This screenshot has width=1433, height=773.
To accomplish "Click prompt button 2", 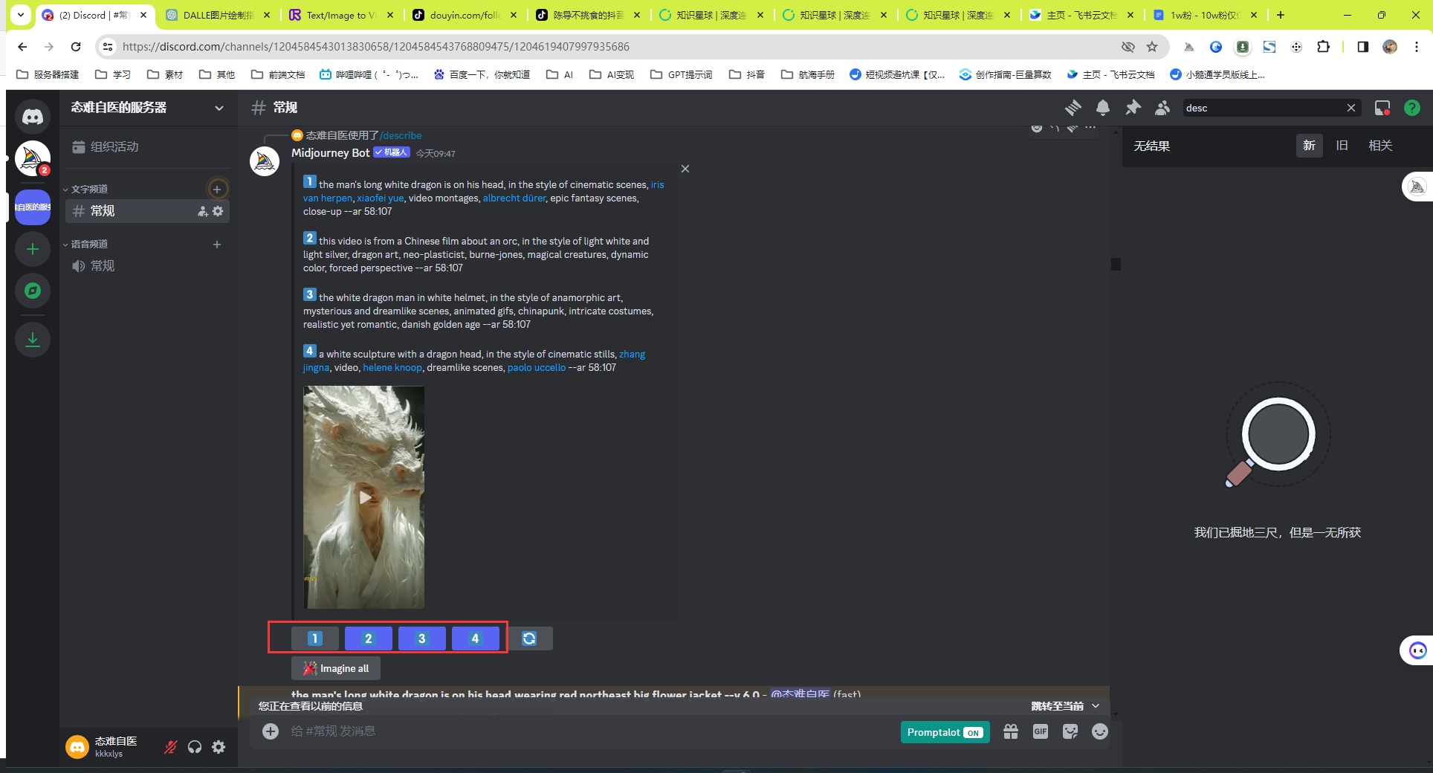I will (368, 638).
